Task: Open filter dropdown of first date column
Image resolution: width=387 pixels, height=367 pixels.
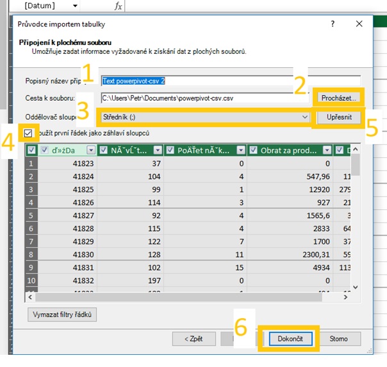Action: [x=91, y=150]
